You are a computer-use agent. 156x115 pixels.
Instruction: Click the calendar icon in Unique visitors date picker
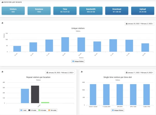tap(127, 24)
